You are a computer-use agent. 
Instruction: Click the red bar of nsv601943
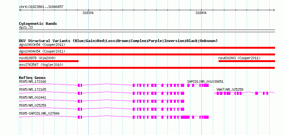click(247, 61)
